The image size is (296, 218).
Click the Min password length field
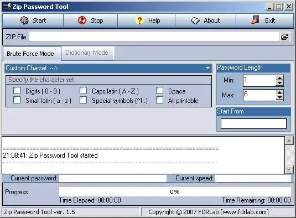[259, 81]
